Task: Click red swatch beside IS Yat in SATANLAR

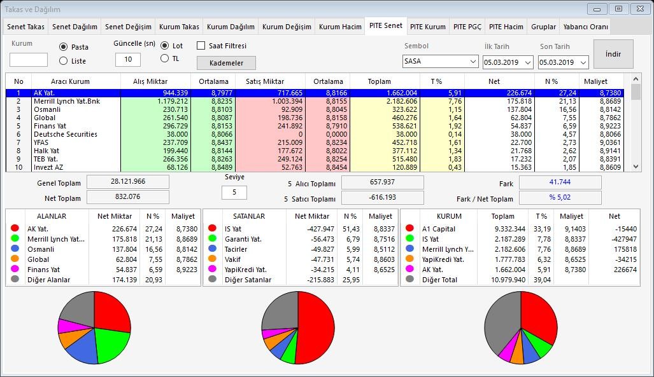Action: point(212,228)
